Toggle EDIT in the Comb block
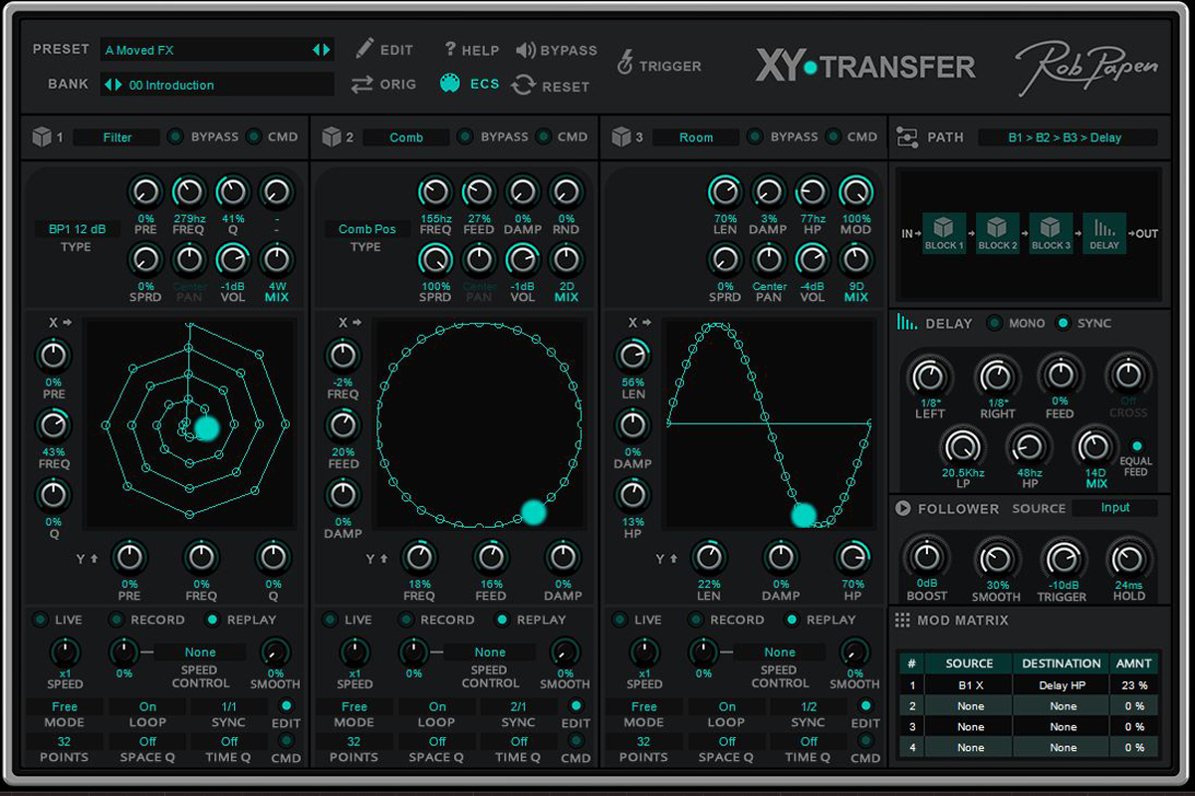The width and height of the screenshot is (1195, 796). coord(576,705)
